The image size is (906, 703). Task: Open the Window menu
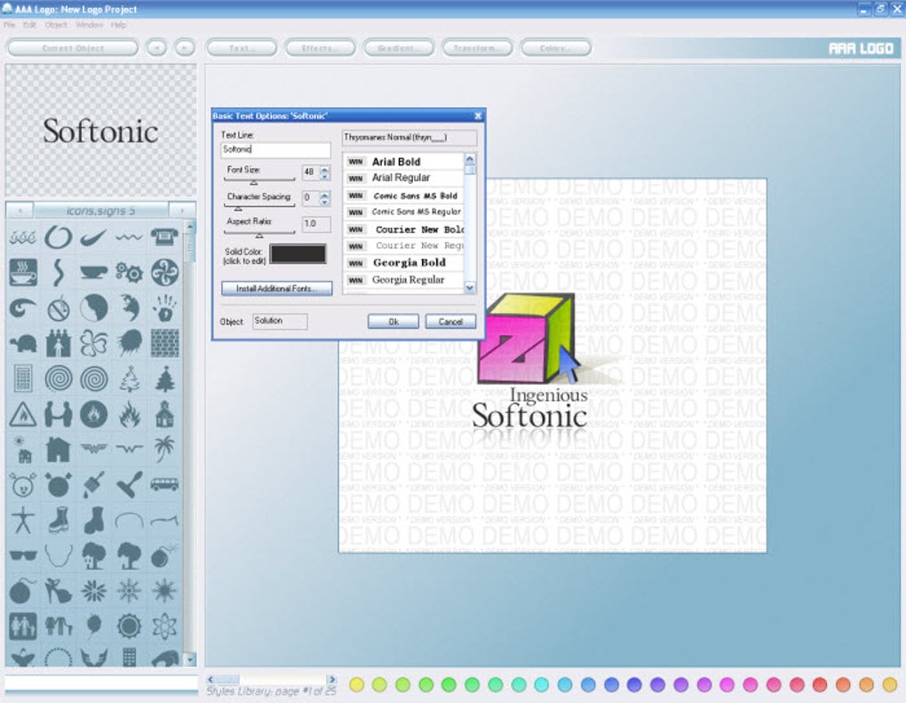pyautogui.click(x=90, y=25)
